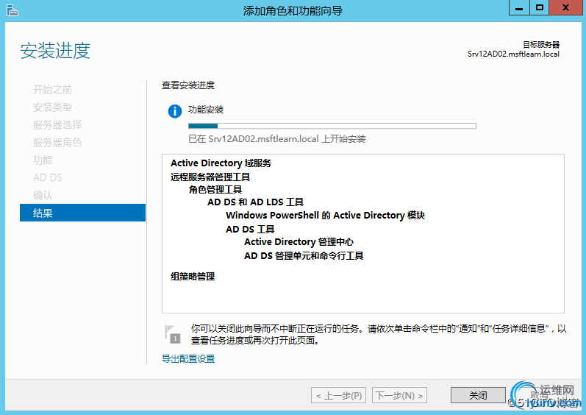Image resolution: width=586 pixels, height=415 pixels.
Task: Close the window using the red X
Action: [x=566, y=8]
